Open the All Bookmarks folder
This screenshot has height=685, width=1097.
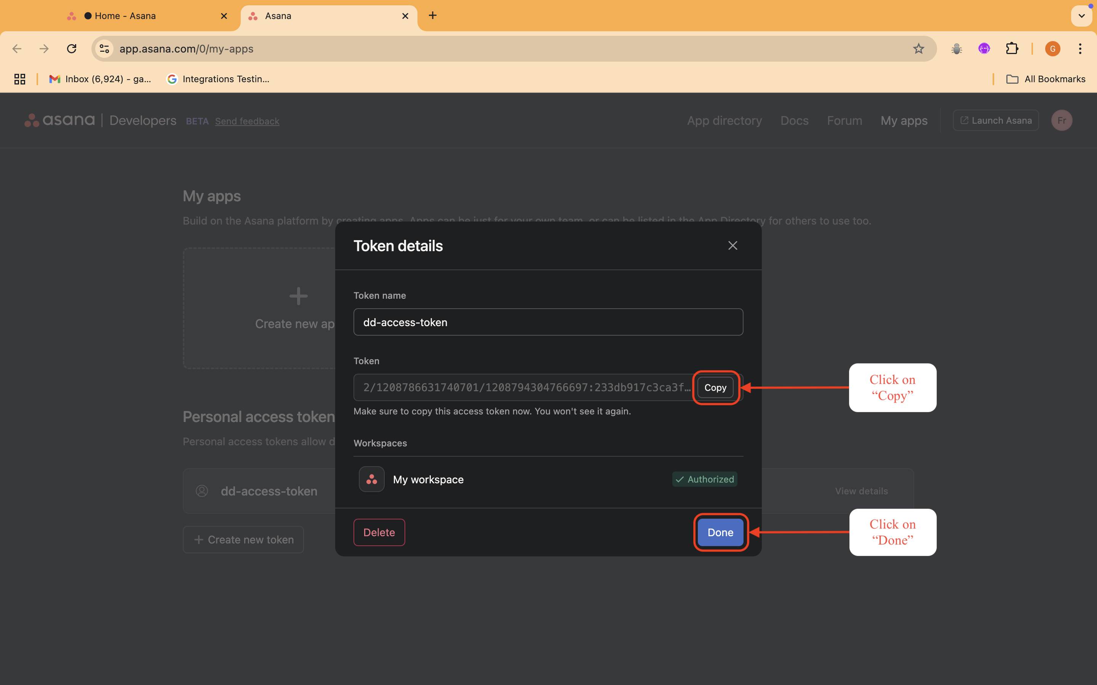pos(1045,79)
